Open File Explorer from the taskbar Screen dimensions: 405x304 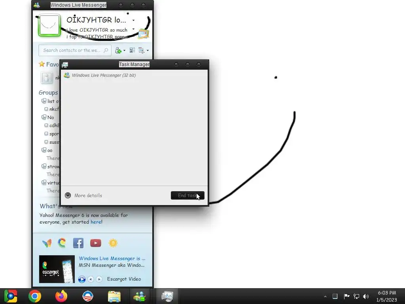[114, 296]
